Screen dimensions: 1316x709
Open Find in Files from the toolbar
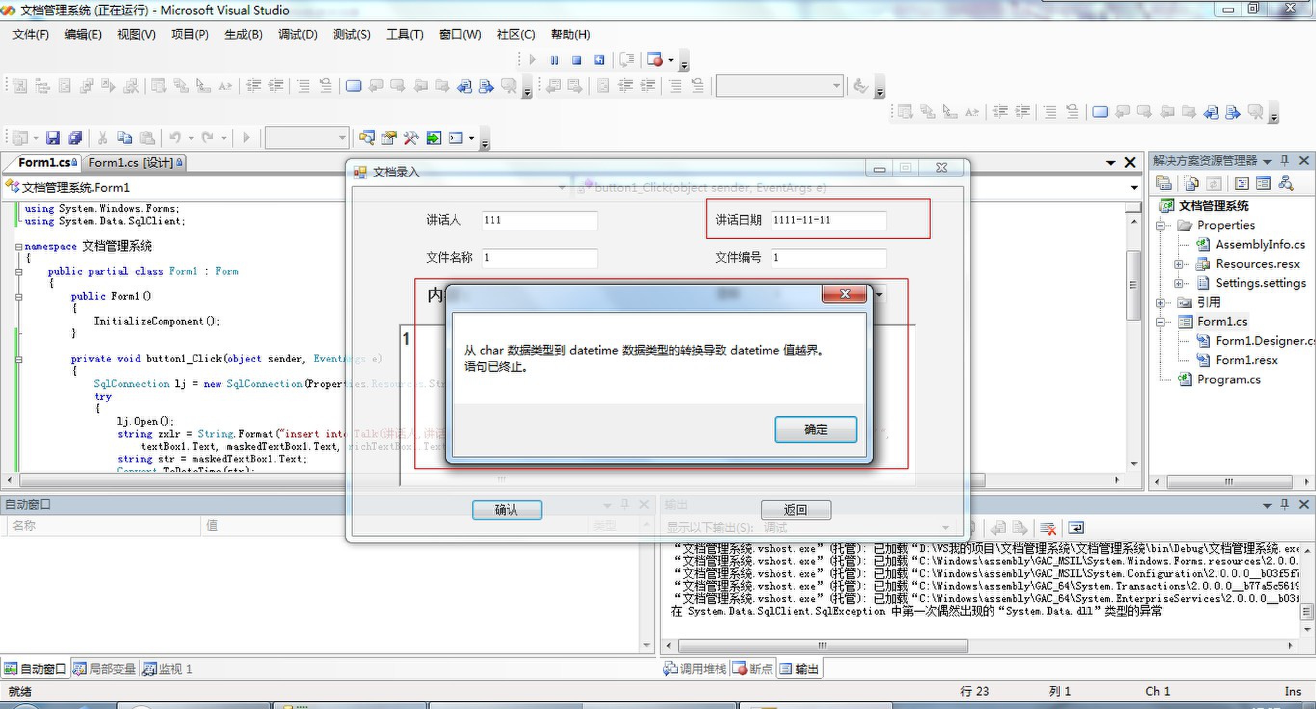point(366,138)
